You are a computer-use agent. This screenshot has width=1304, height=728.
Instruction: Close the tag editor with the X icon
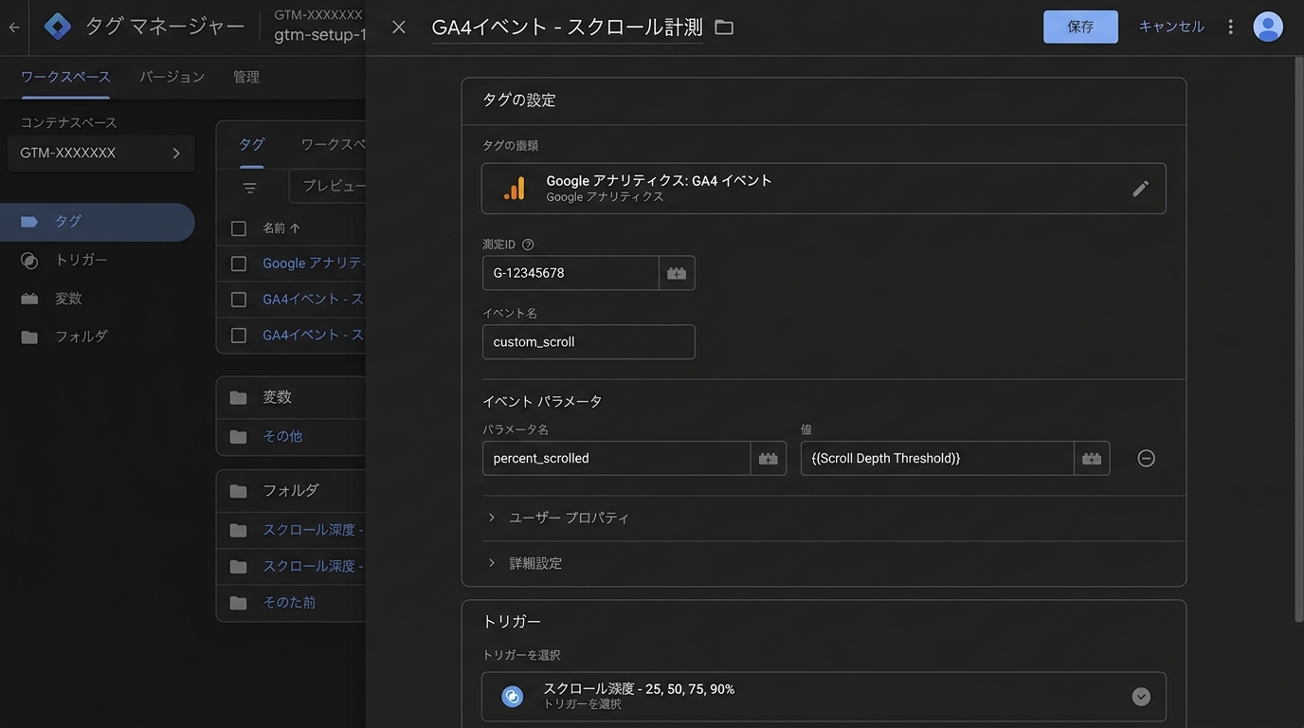(x=399, y=27)
